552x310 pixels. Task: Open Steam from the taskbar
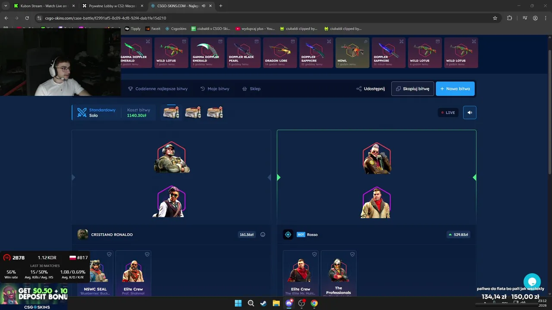[263, 303]
